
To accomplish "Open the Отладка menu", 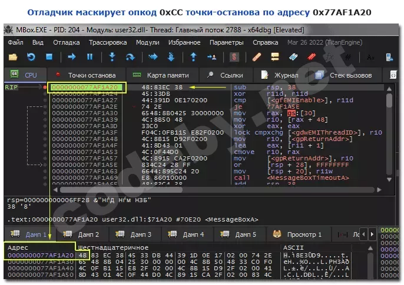I will click(66, 42).
